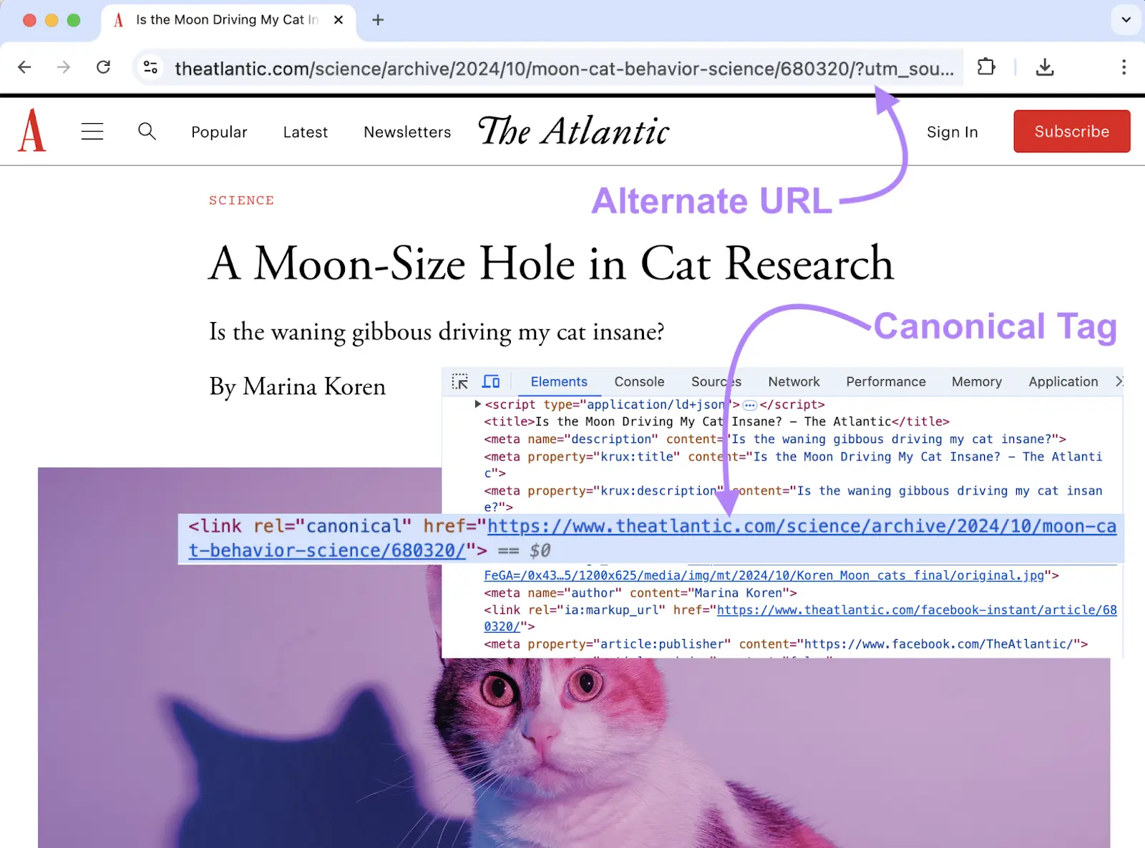Open the browser extensions puzzle icon
1145x848 pixels.
986,67
